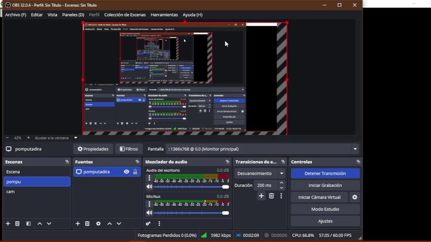Click the 5982 kbps bitrate status
431x242 pixels.
tap(221, 235)
